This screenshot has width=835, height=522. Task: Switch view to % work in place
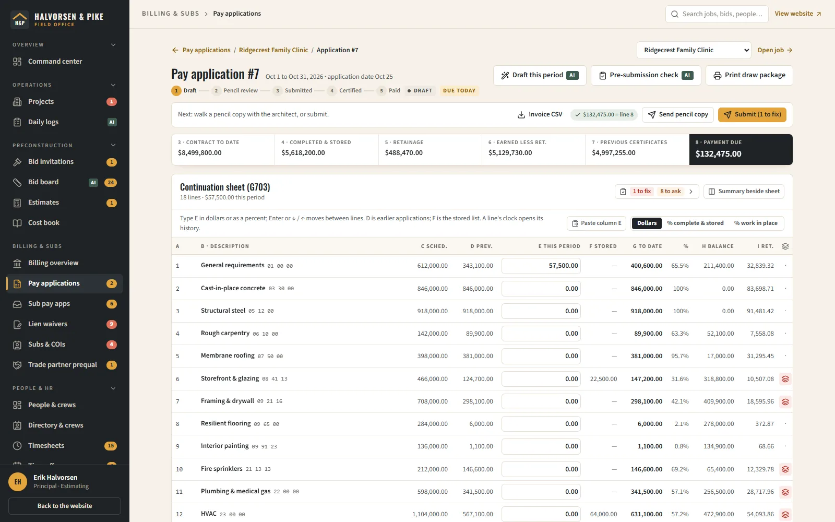coord(756,223)
